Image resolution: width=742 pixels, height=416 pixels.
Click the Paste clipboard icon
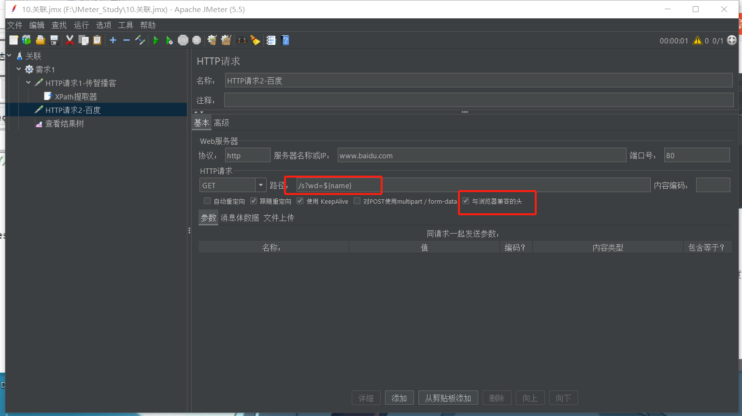[x=97, y=40]
